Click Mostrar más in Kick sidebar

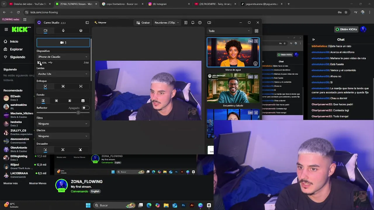click(11, 183)
